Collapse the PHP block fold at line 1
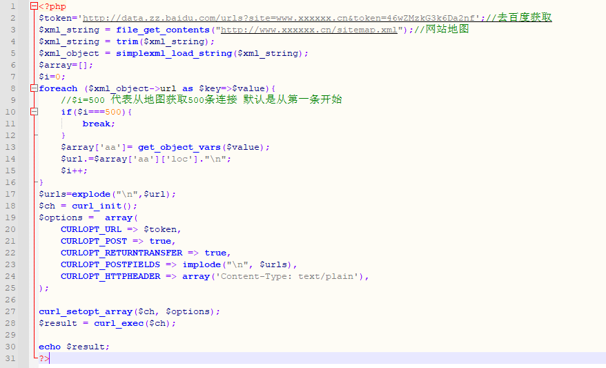The height and width of the screenshot is (368, 606). coord(34,6)
